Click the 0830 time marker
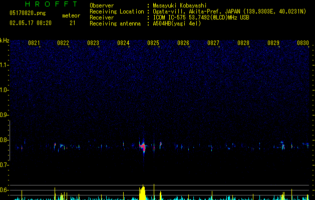 [303, 43]
